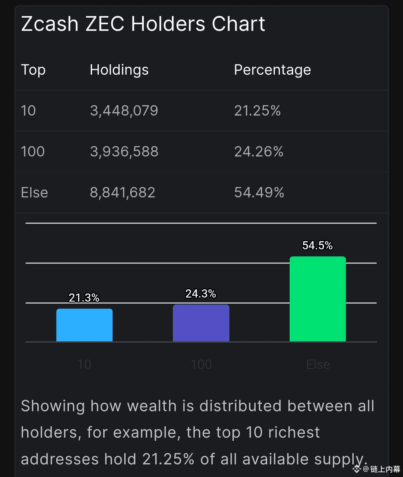Select the 8,841,682 holdings value
Screen dimensions: 403x477
pyautogui.click(x=122, y=193)
